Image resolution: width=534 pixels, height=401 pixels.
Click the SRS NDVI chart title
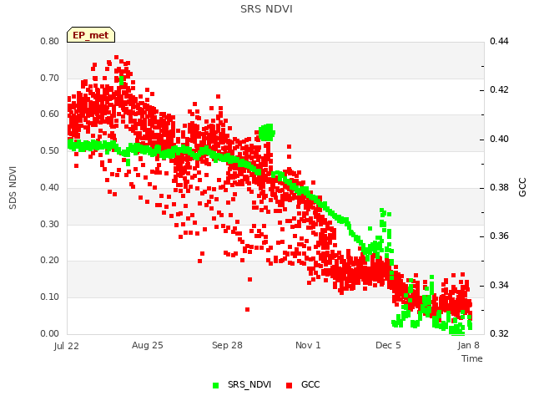(266, 9)
